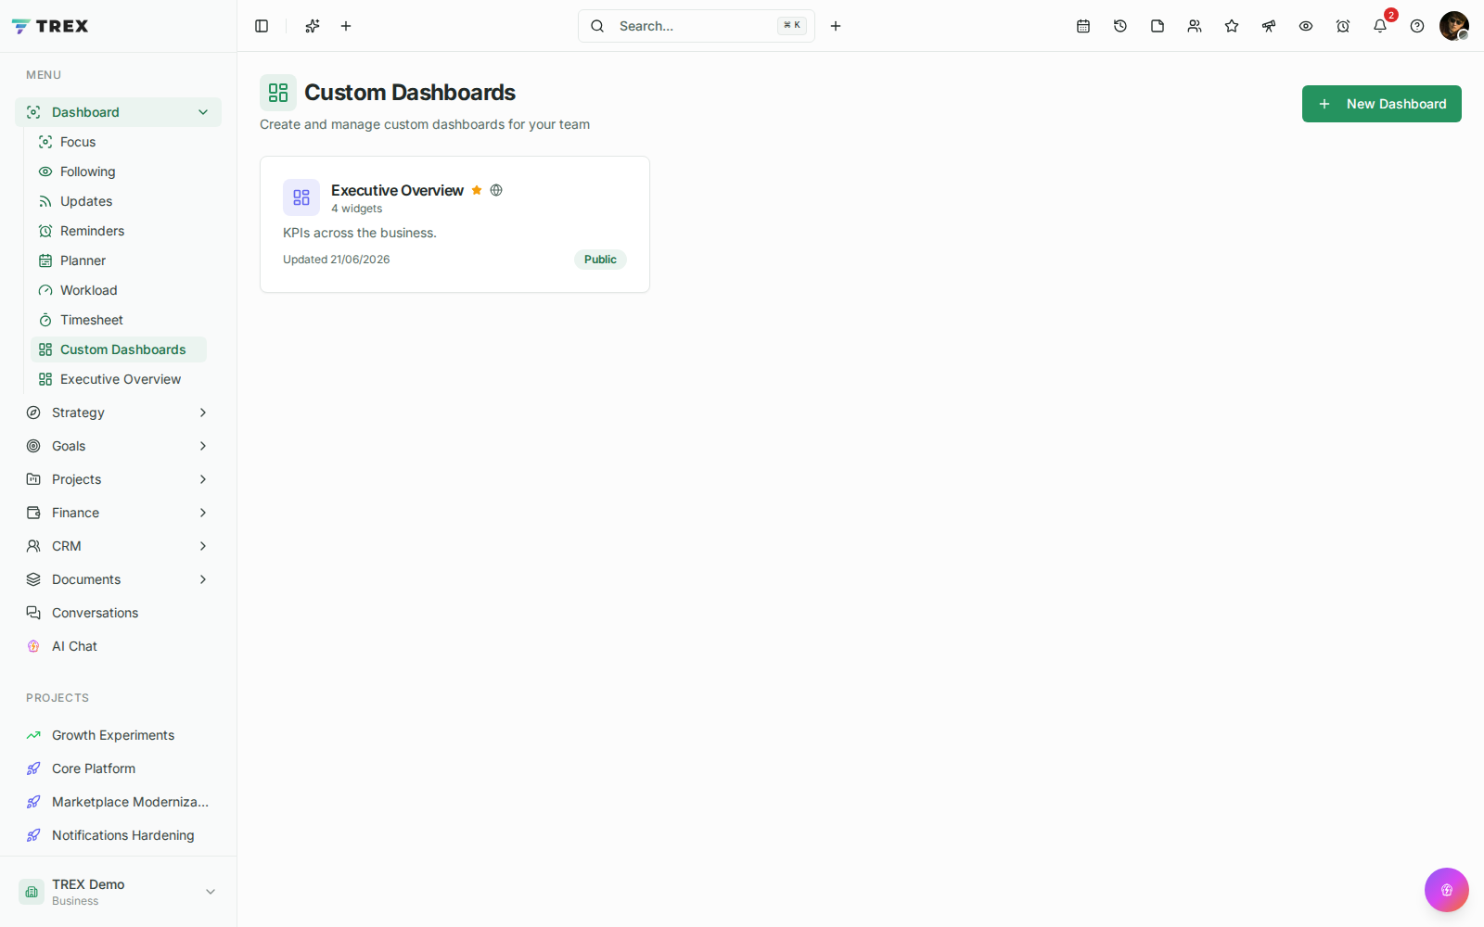Open the floating AI assistant button
Viewport: 1484px width, 927px height.
pos(1447,890)
